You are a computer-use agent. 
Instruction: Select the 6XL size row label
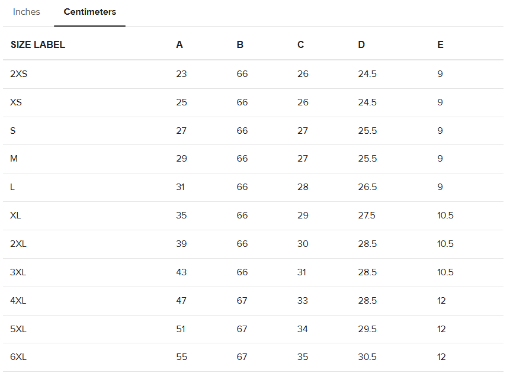pos(18,357)
